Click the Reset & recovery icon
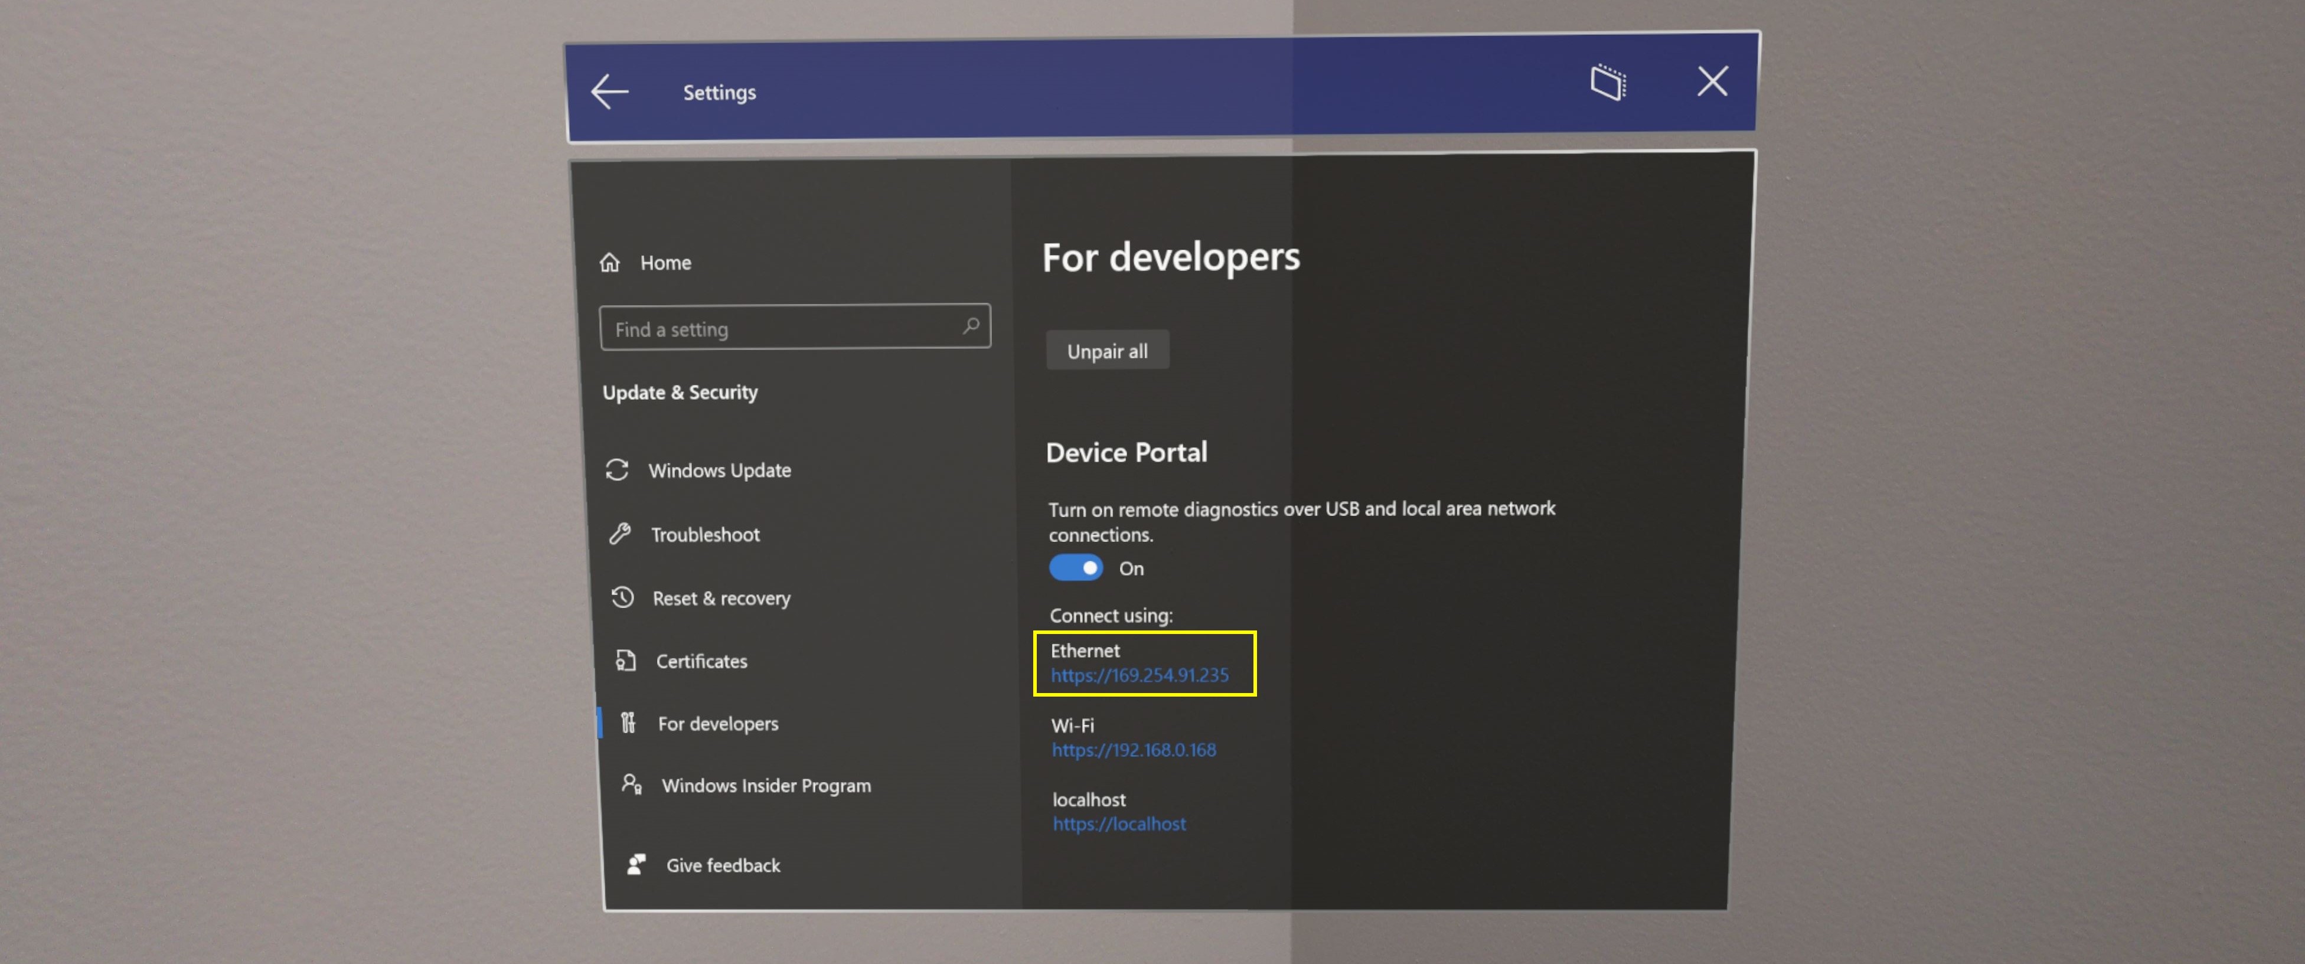2305x964 pixels. click(622, 597)
